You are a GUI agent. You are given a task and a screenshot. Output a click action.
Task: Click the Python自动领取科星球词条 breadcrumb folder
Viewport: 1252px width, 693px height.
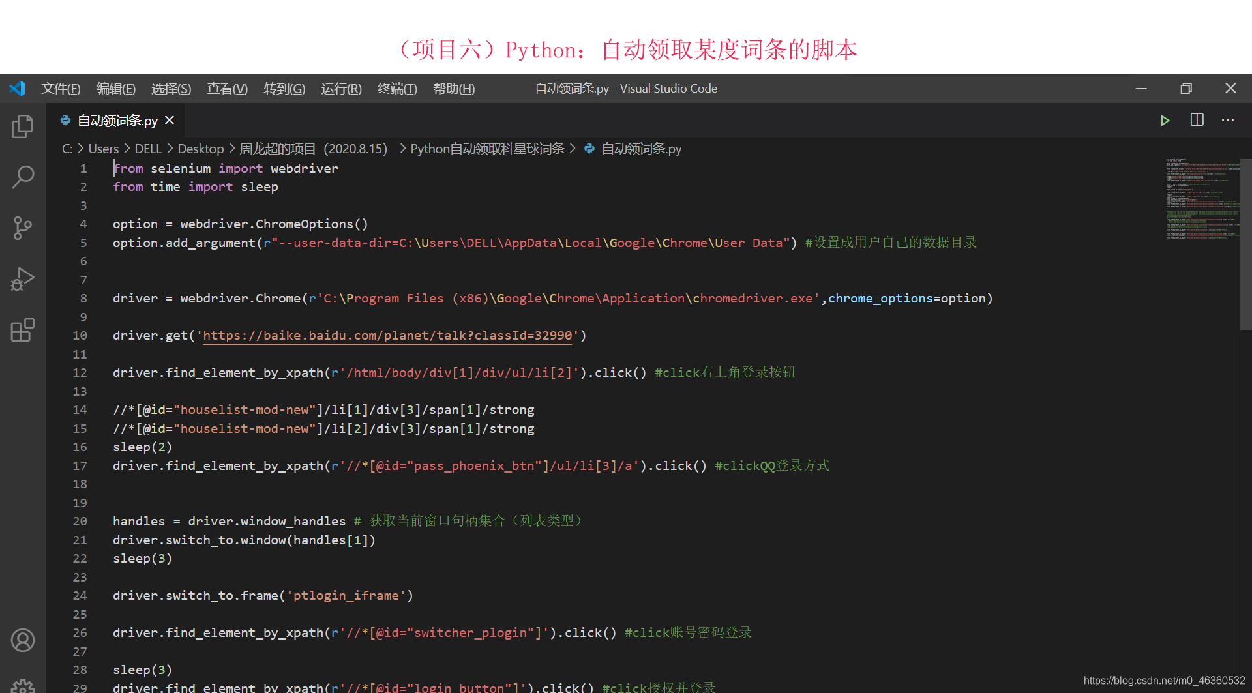pos(487,149)
